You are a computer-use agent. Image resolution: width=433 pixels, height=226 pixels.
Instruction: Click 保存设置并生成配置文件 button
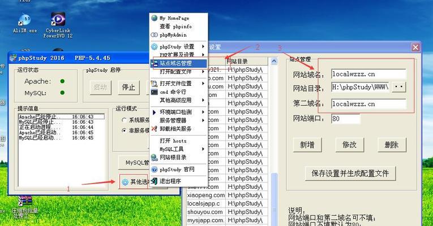pos(350,173)
